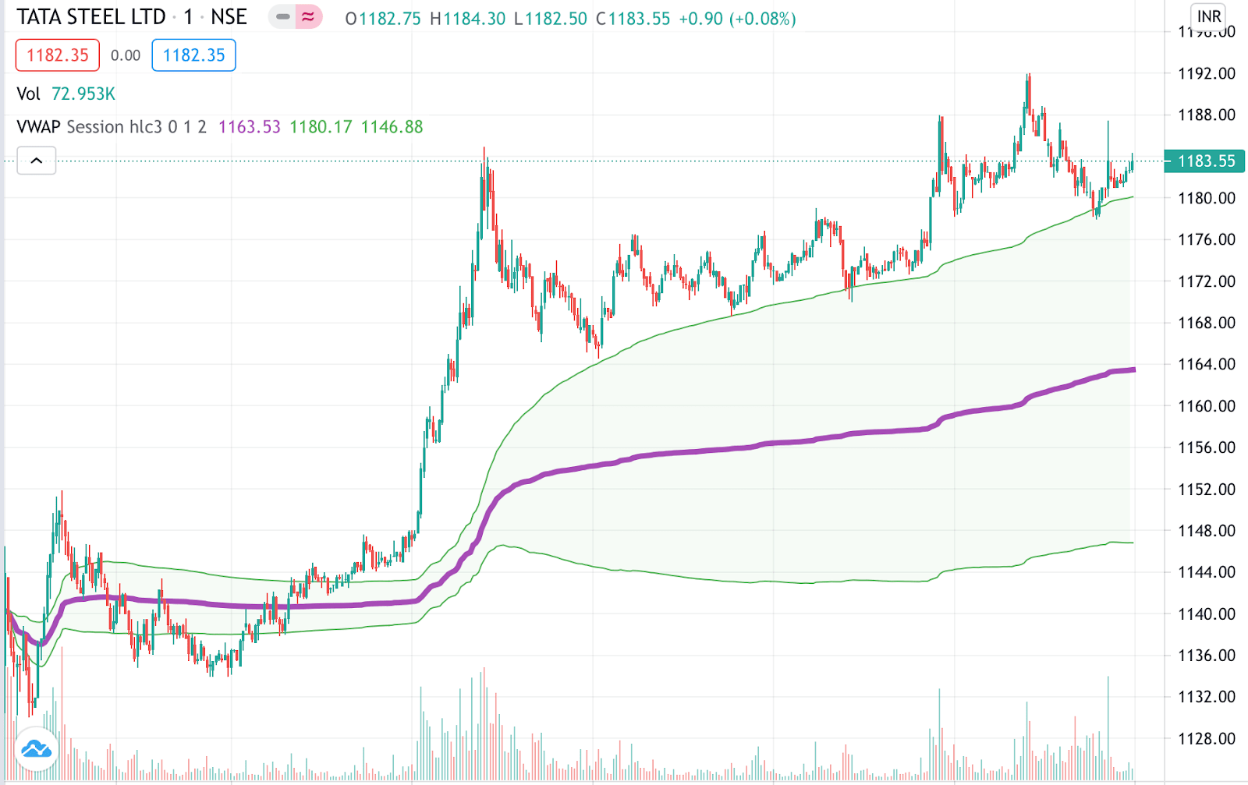Click the close price C1183.55
Screen dimensions: 1248x785
pos(633,19)
